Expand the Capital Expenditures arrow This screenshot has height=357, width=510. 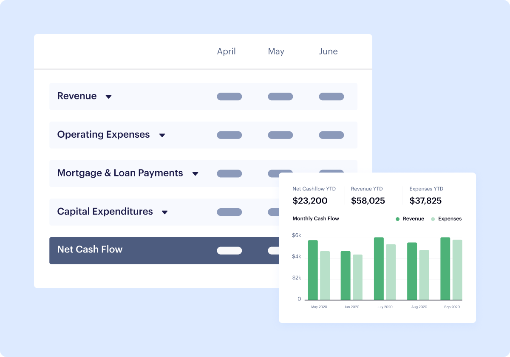tap(165, 212)
